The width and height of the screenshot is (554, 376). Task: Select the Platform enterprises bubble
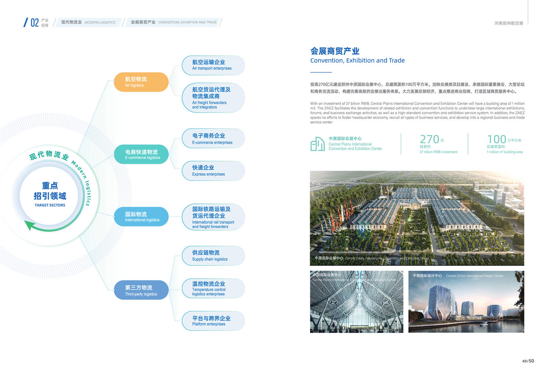pyautogui.click(x=213, y=321)
